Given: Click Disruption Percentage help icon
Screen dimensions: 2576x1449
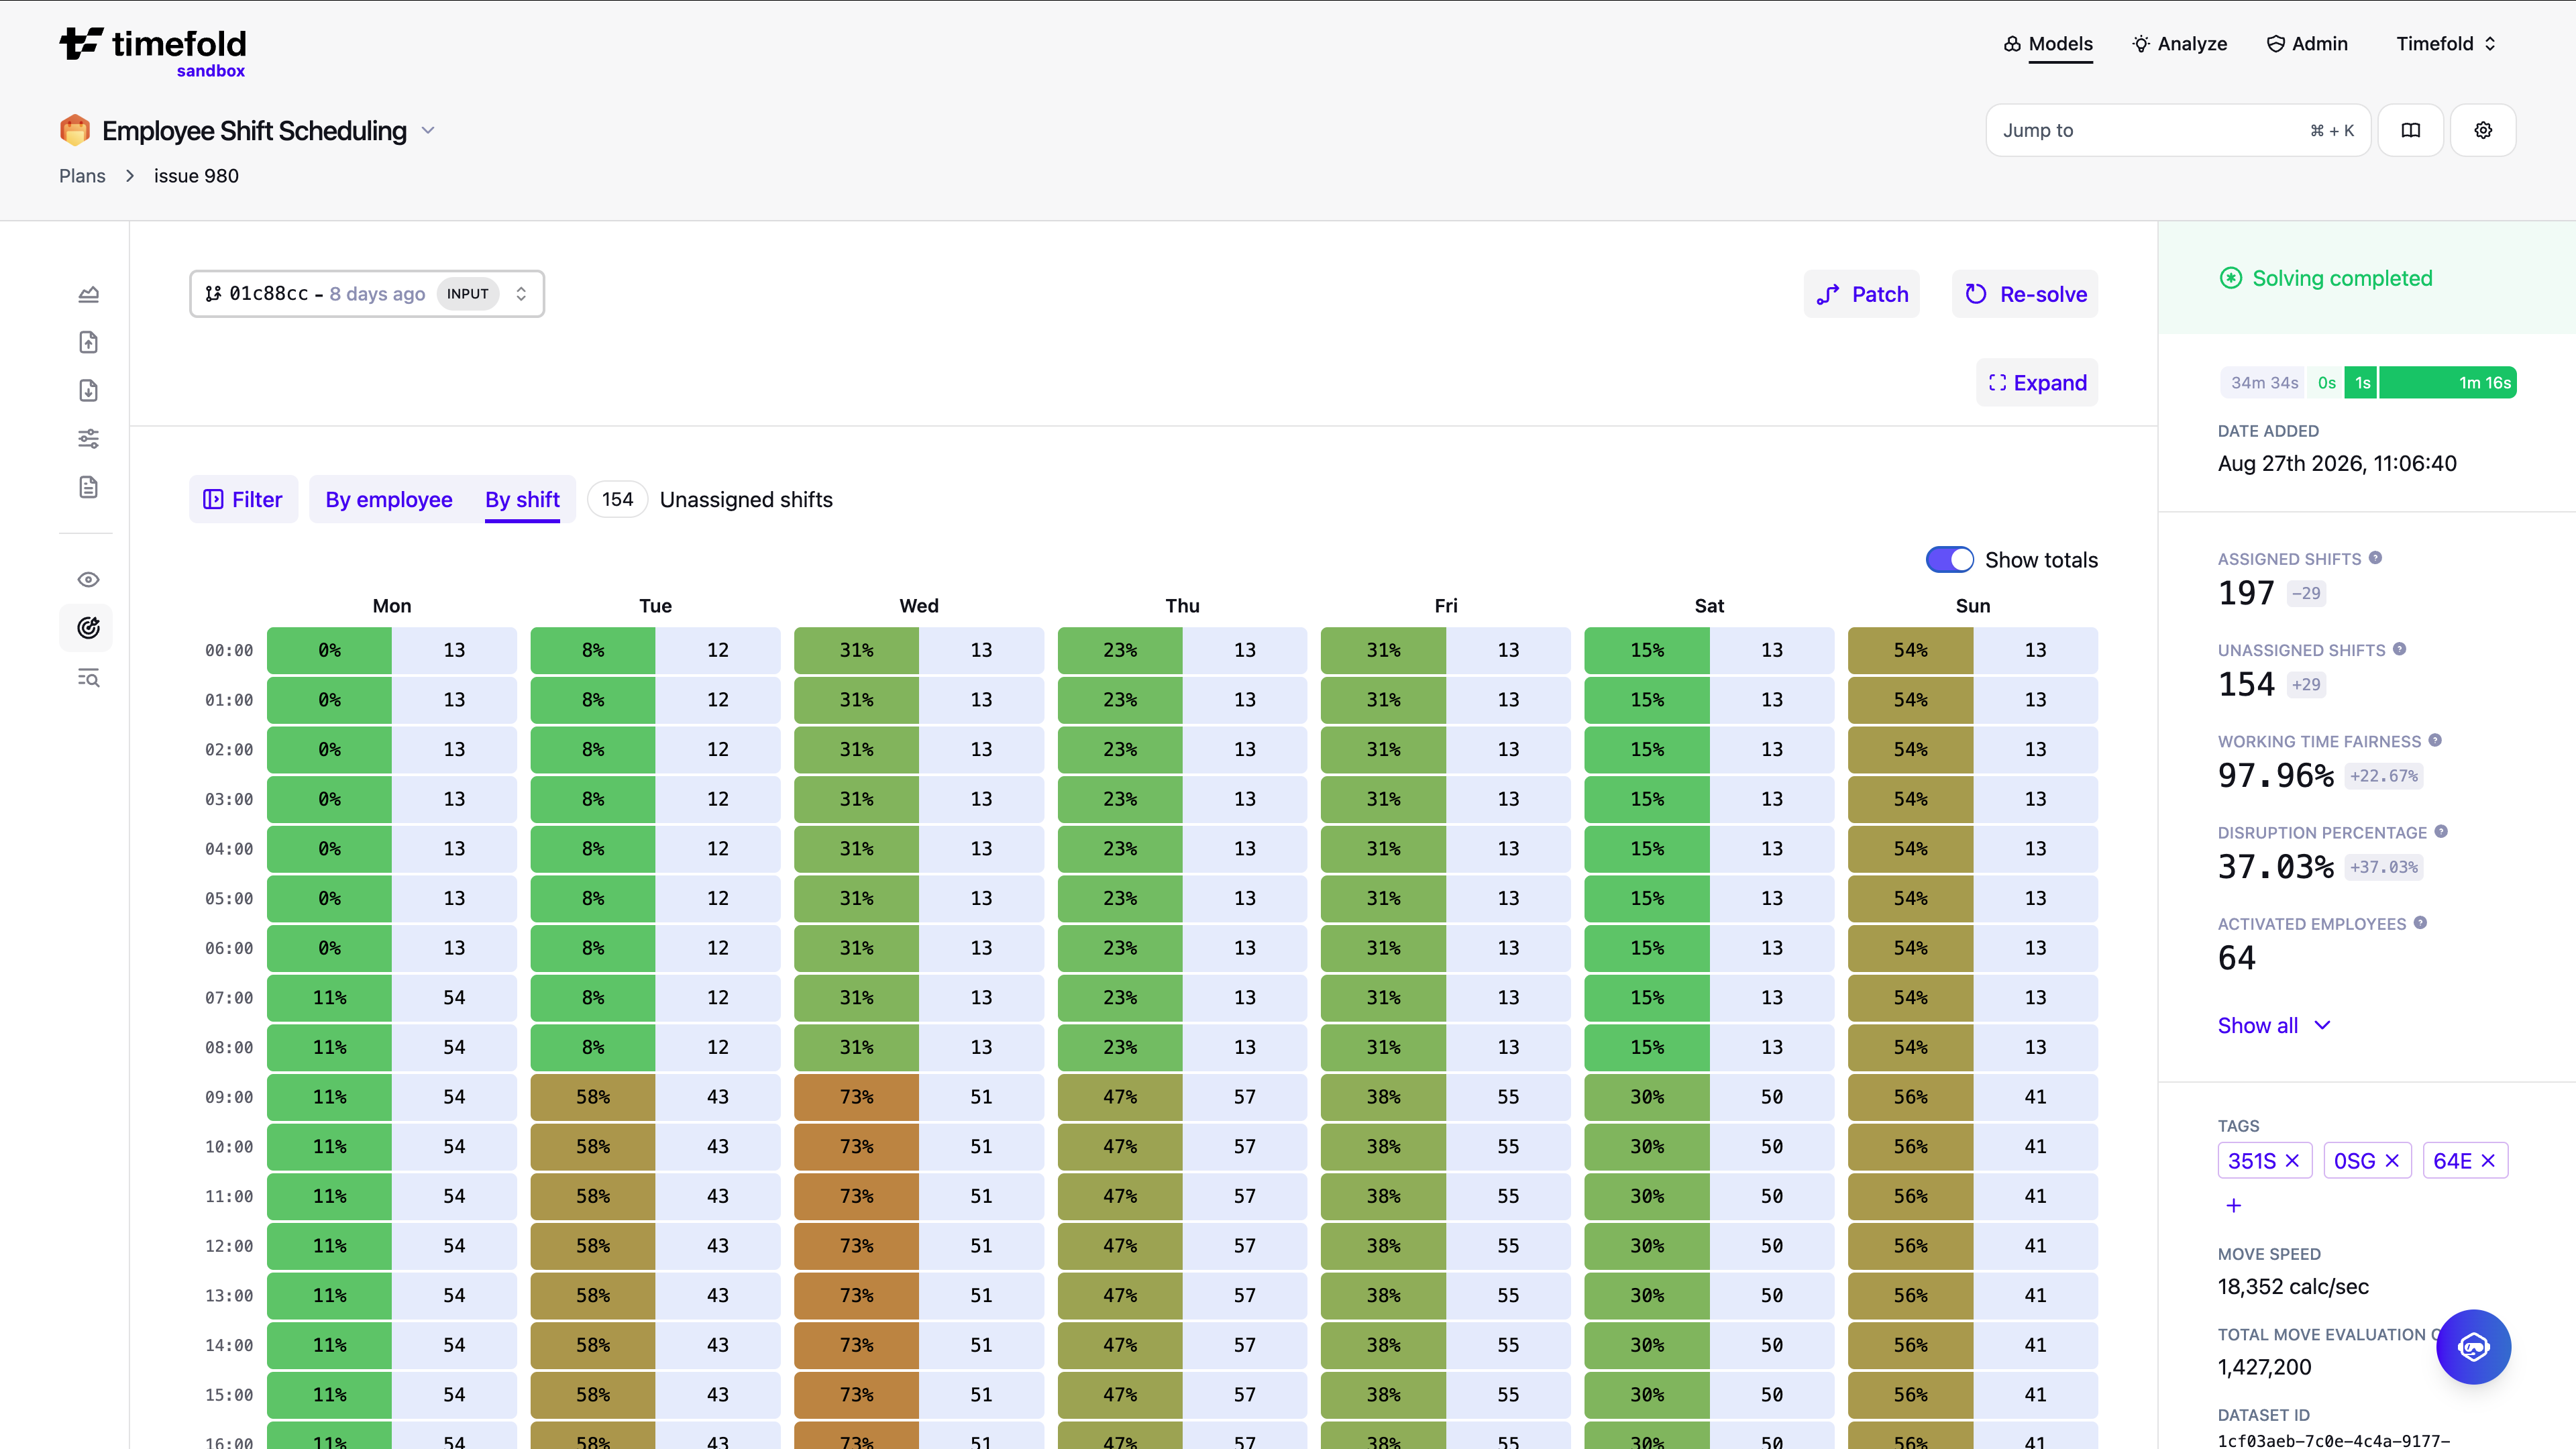Looking at the screenshot, I should tap(2441, 831).
